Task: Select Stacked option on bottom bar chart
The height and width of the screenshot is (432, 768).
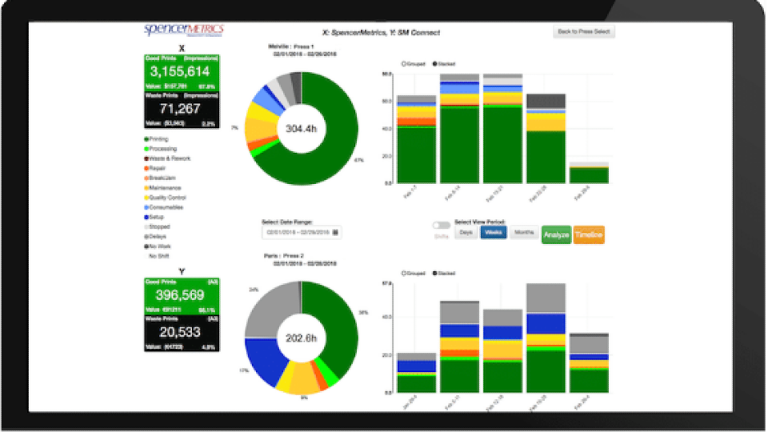Action: pyautogui.click(x=435, y=273)
